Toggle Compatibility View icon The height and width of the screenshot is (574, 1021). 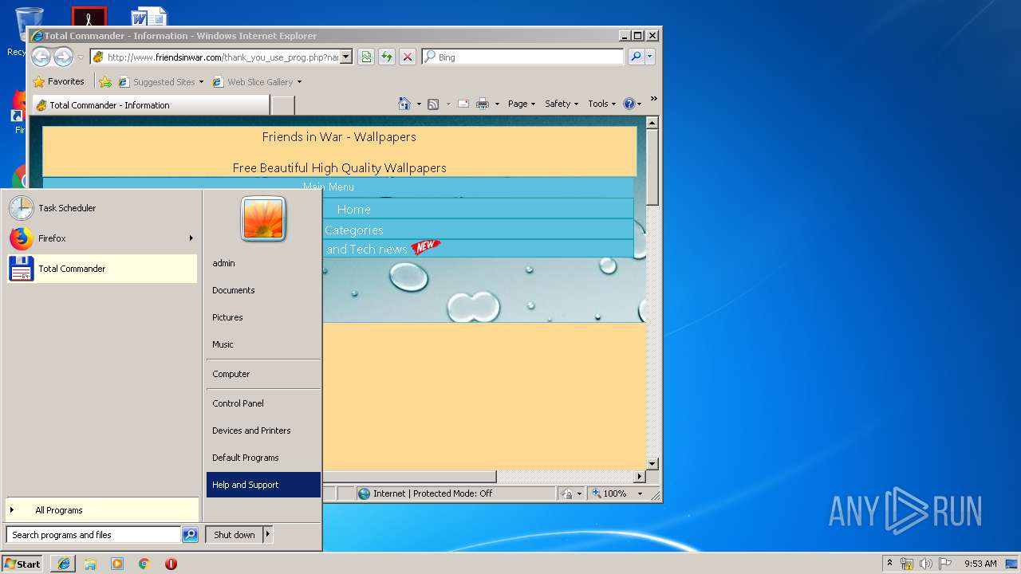(366, 57)
